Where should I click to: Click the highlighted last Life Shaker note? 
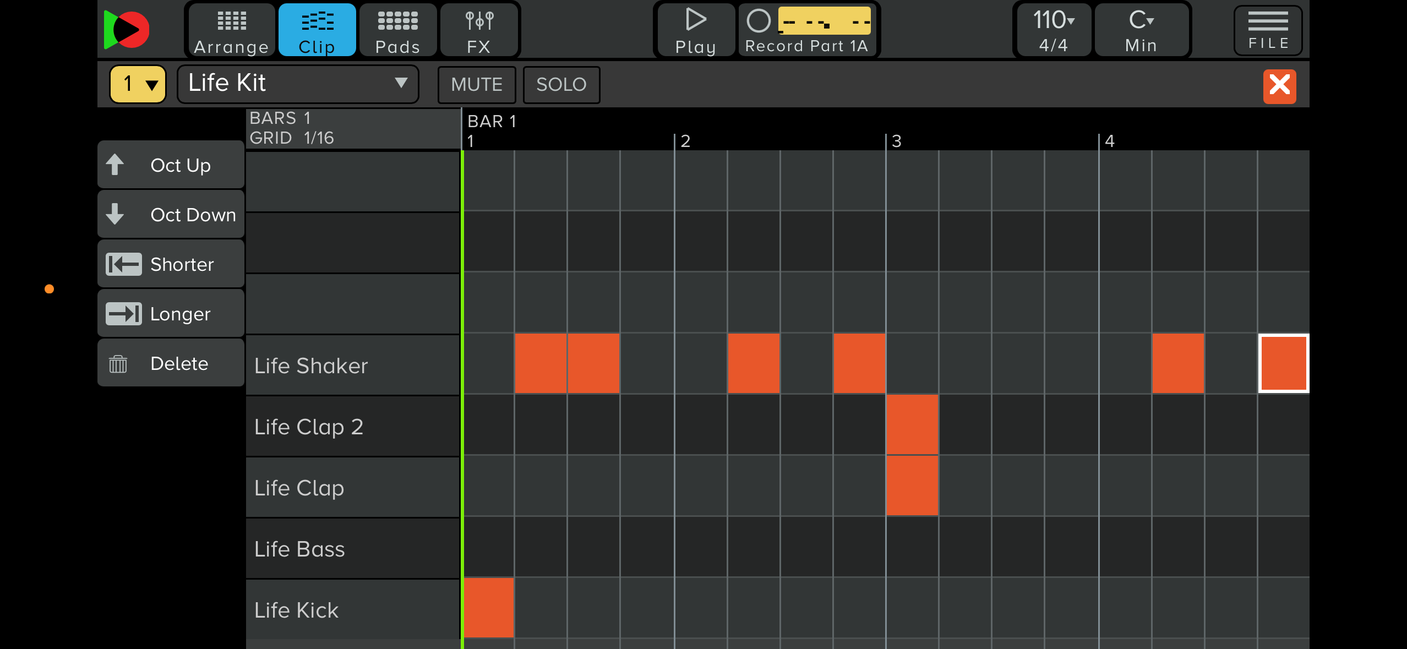[x=1284, y=363]
